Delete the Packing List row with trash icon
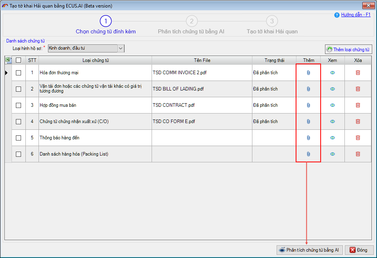 coord(358,154)
